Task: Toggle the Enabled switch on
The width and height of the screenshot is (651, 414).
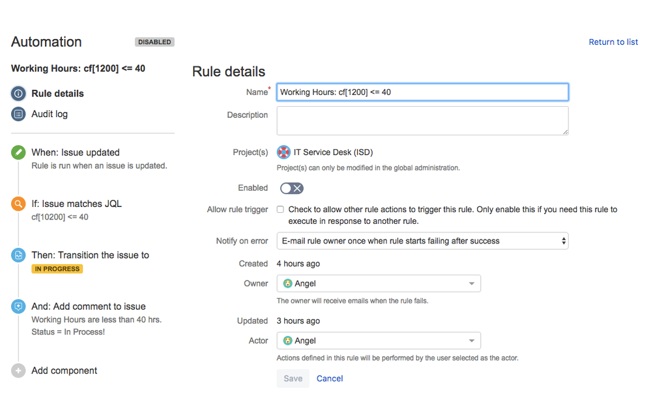Action: [x=292, y=188]
